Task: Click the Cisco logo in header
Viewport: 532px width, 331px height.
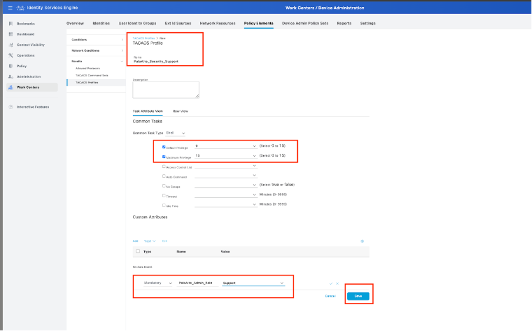Action: tap(21, 8)
